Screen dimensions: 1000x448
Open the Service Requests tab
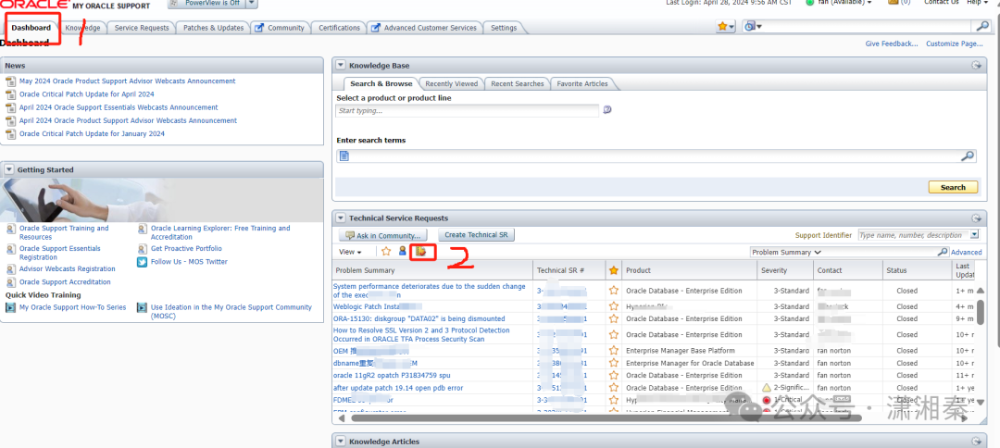click(142, 28)
